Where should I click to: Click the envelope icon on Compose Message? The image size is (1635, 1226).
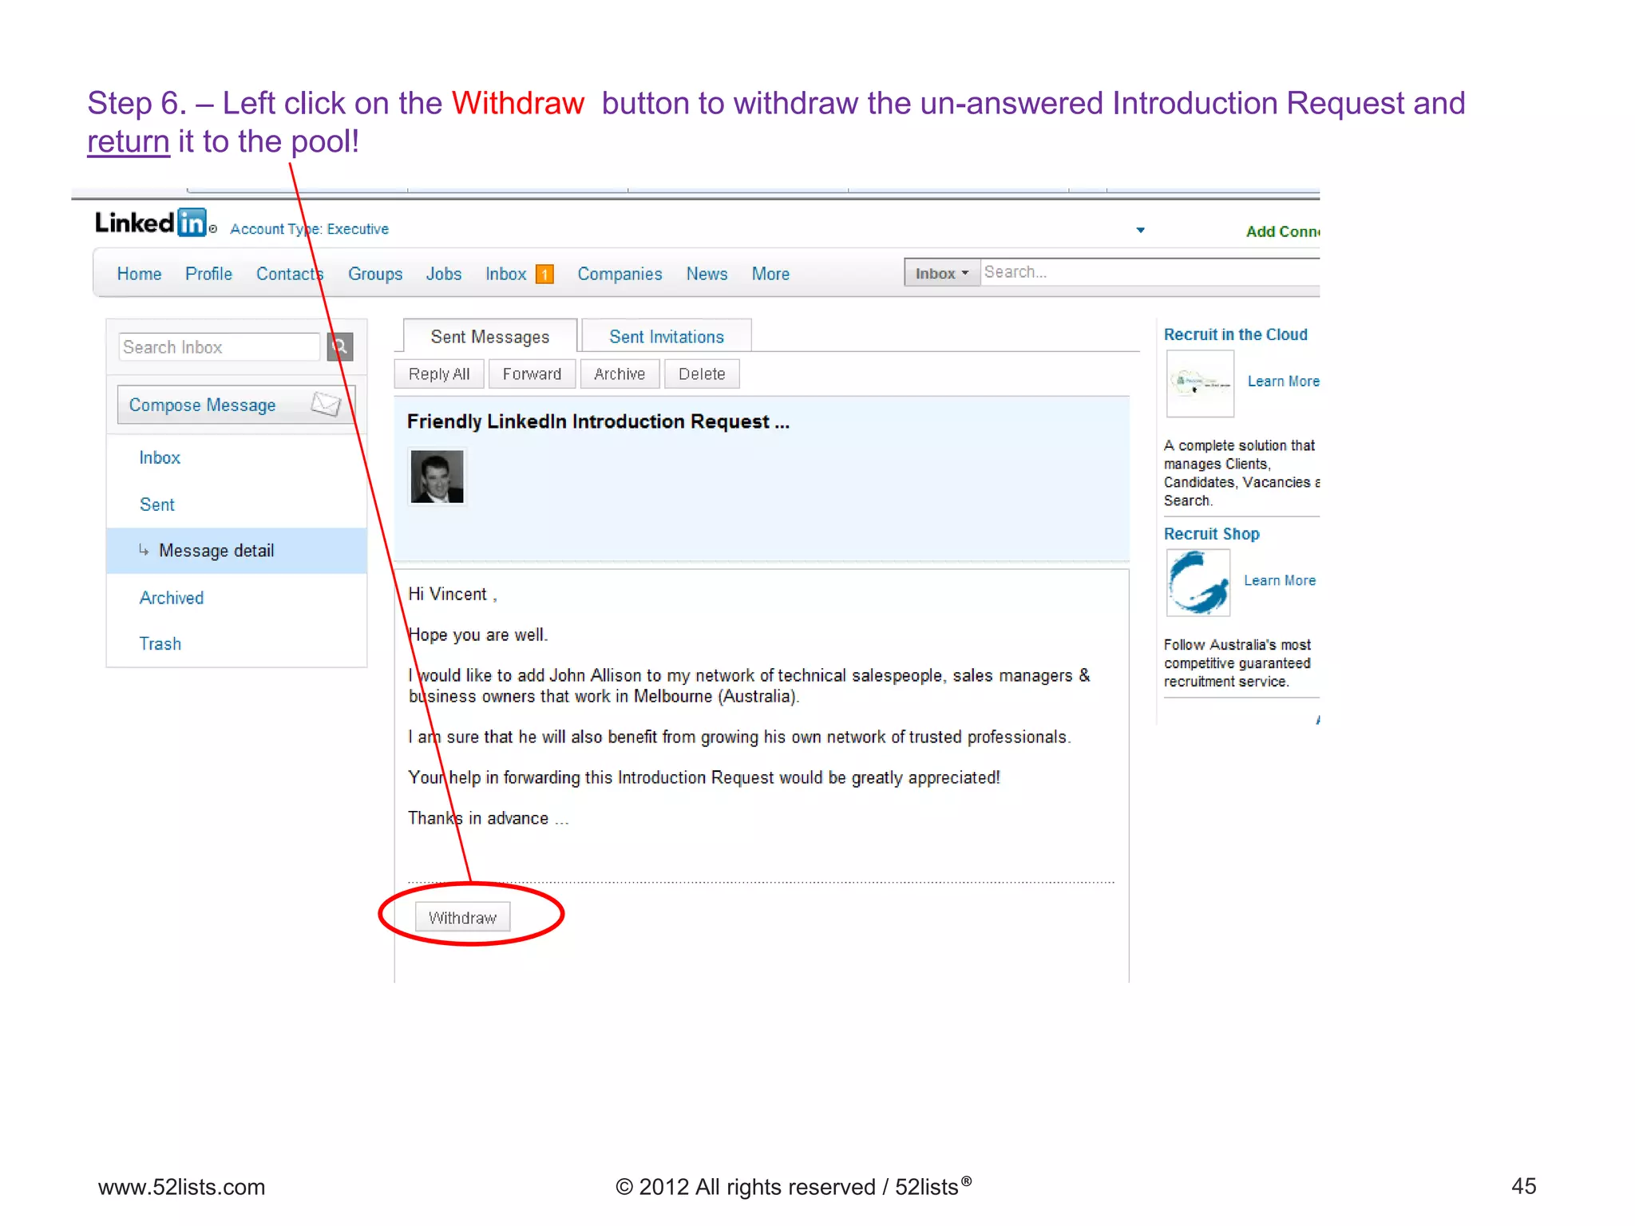click(326, 404)
